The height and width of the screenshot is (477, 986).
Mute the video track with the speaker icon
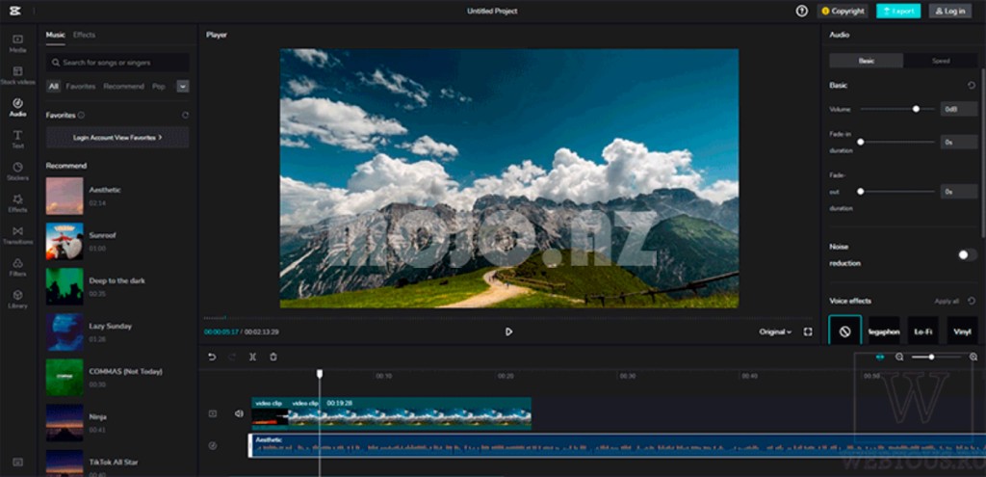[x=239, y=413]
